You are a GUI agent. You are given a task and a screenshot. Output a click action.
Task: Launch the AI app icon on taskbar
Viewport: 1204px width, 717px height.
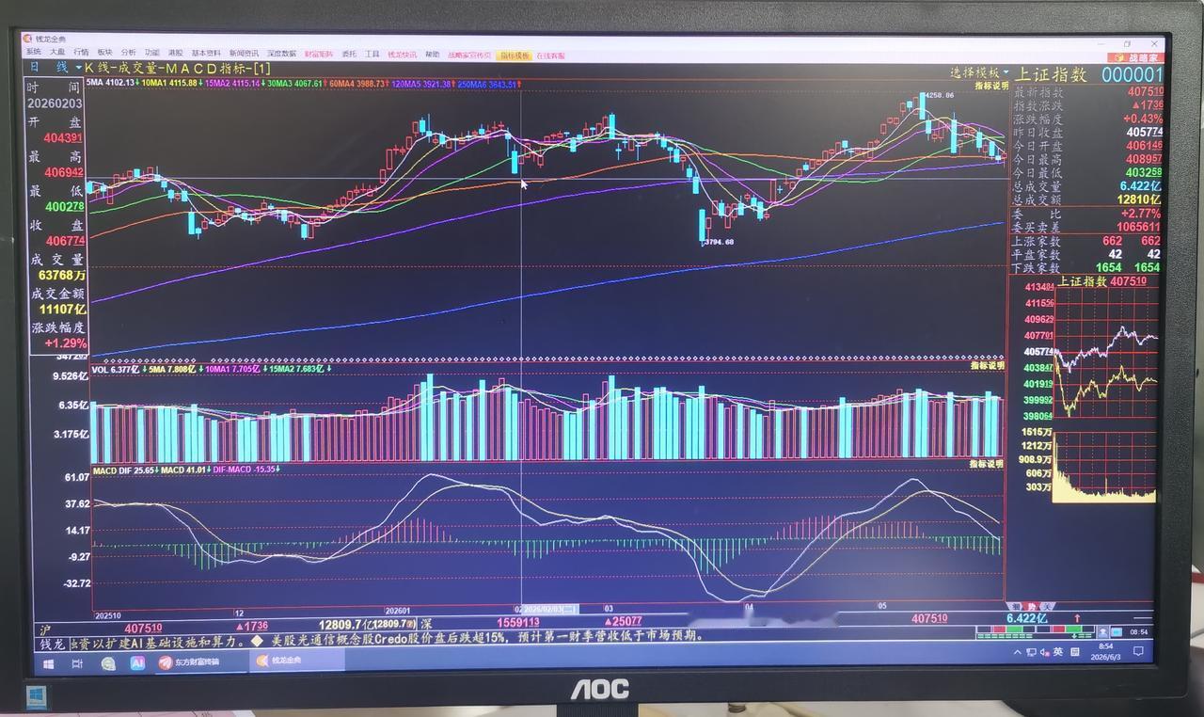tap(137, 662)
